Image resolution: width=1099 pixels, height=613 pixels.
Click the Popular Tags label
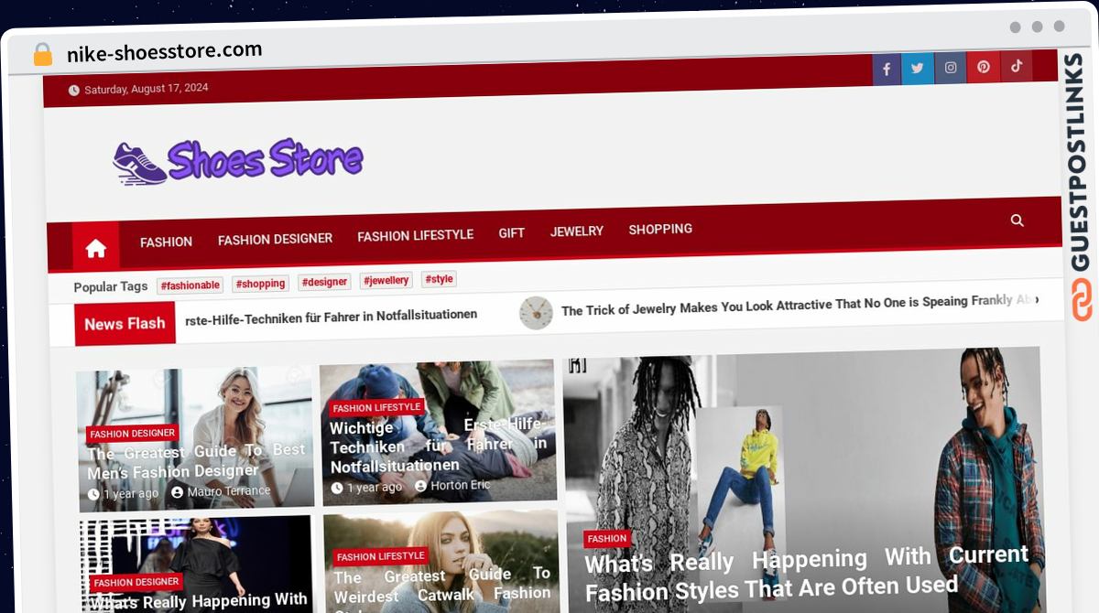click(x=111, y=286)
